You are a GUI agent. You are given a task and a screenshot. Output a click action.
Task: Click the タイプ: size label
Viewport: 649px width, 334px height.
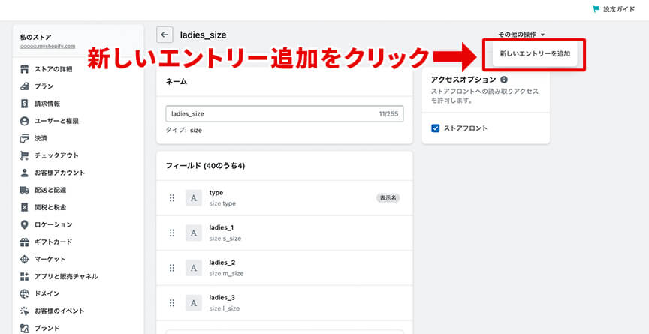click(183, 130)
